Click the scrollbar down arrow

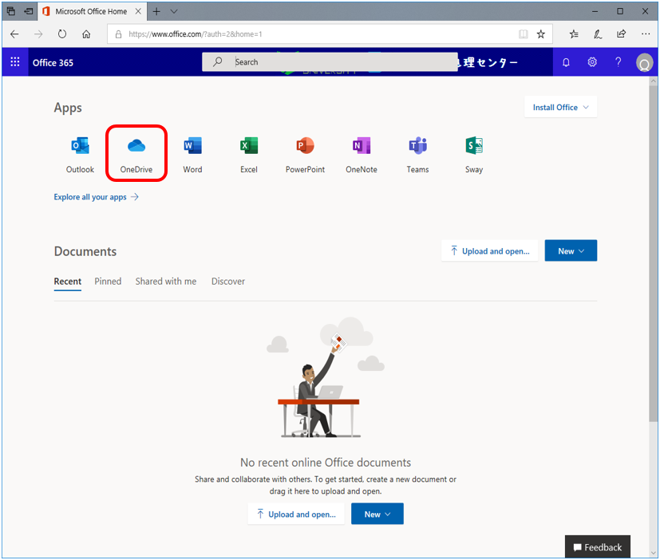tap(654, 553)
